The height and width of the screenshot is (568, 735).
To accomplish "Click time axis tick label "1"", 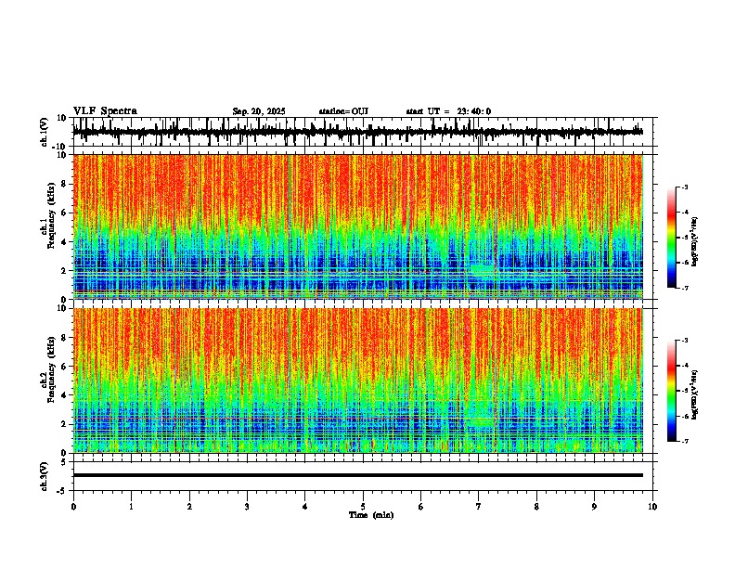I will click(x=131, y=507).
